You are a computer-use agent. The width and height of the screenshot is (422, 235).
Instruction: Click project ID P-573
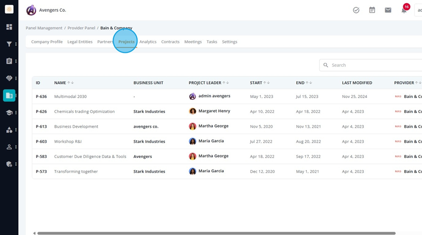(41, 171)
